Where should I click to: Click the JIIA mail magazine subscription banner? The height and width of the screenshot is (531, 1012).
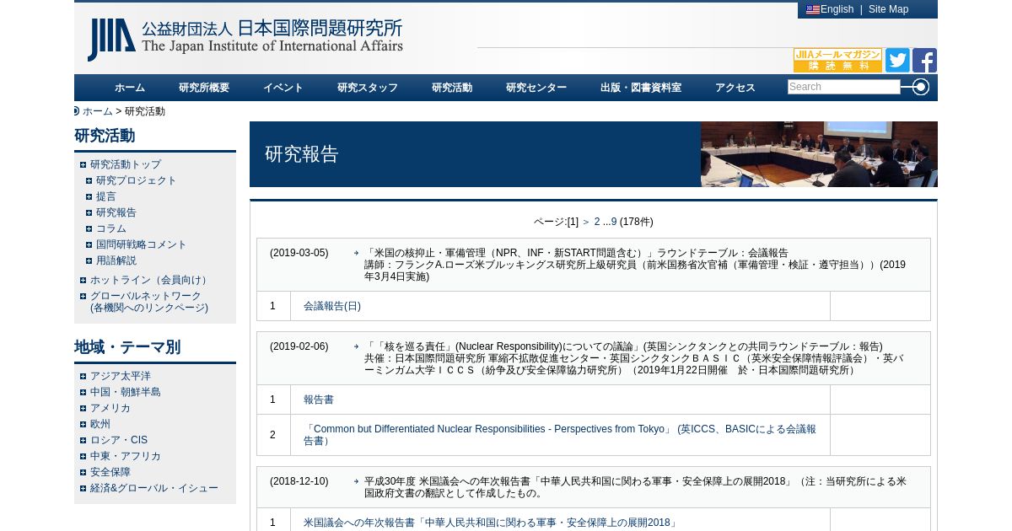tap(837, 60)
